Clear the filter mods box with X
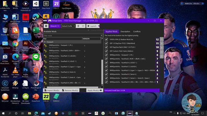The width and height of the screenshot is (207, 116). point(101,35)
